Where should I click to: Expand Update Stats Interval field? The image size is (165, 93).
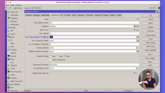(135, 73)
